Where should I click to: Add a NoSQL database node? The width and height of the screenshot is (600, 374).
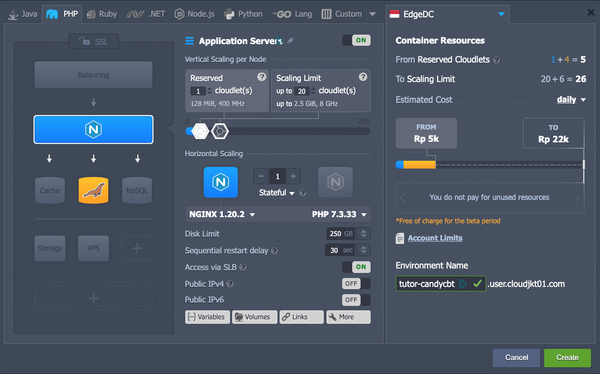point(137,190)
